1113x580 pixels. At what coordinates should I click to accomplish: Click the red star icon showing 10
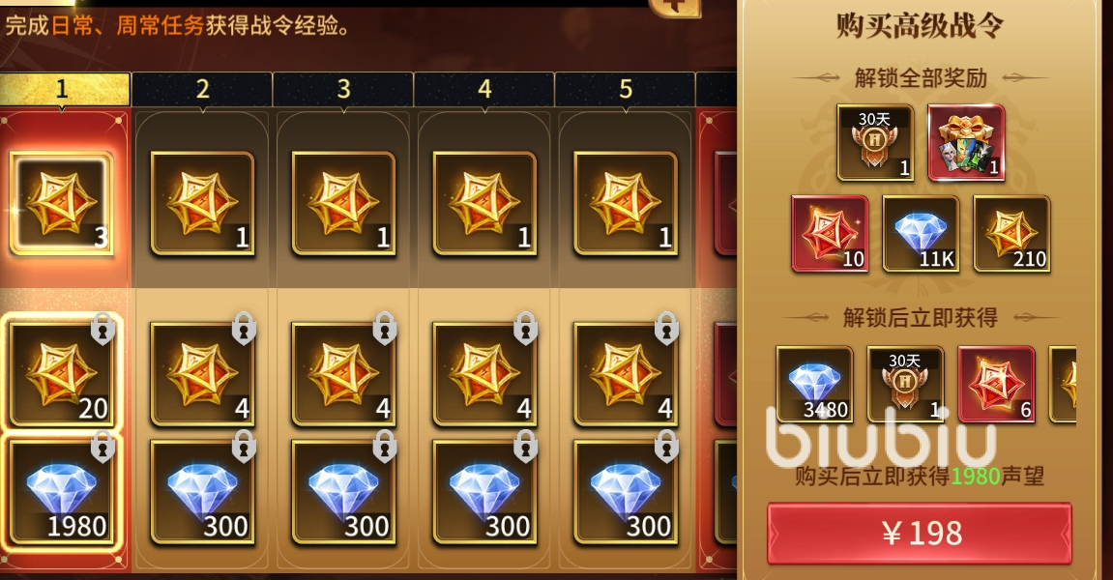tap(830, 234)
